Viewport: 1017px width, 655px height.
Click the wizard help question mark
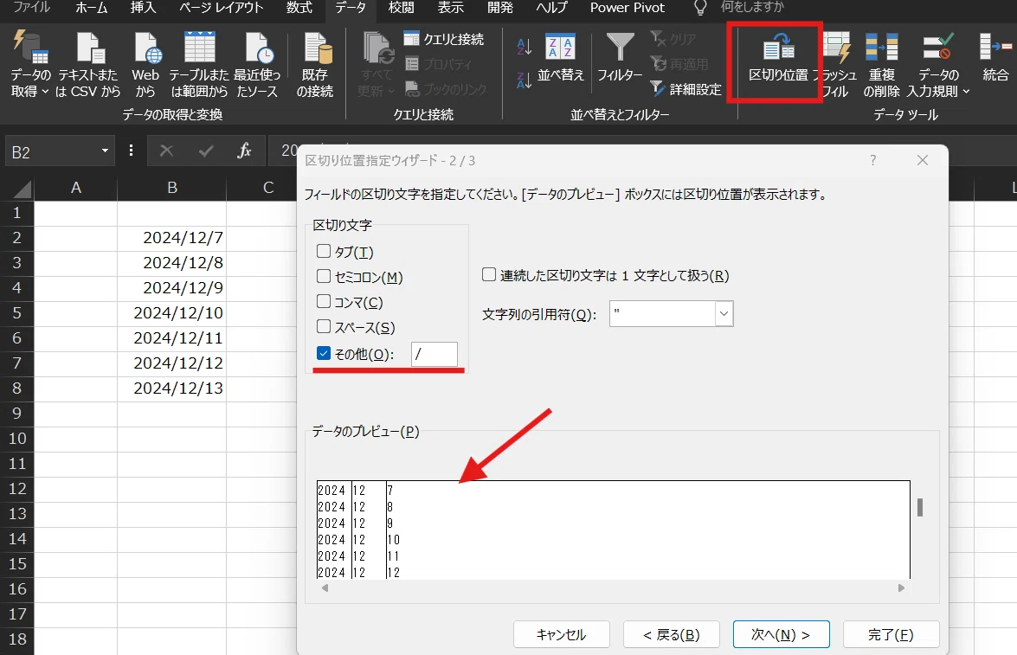tap(873, 160)
